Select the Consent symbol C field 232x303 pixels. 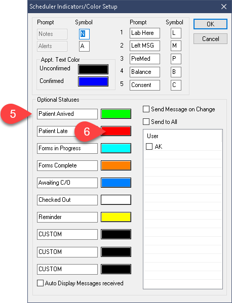[x=176, y=85]
